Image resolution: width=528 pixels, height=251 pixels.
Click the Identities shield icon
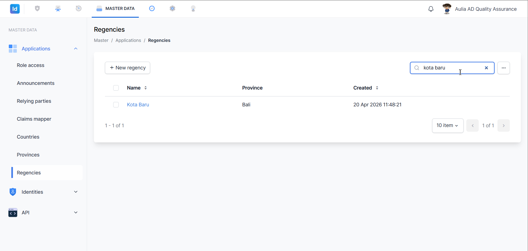[x=13, y=192]
